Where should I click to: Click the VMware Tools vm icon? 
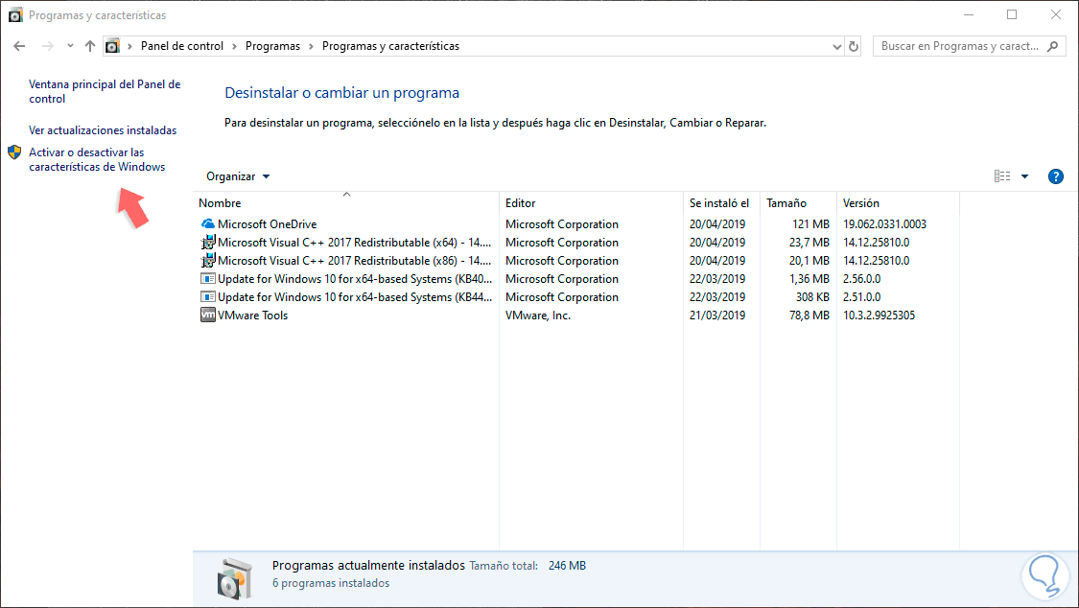click(x=208, y=315)
